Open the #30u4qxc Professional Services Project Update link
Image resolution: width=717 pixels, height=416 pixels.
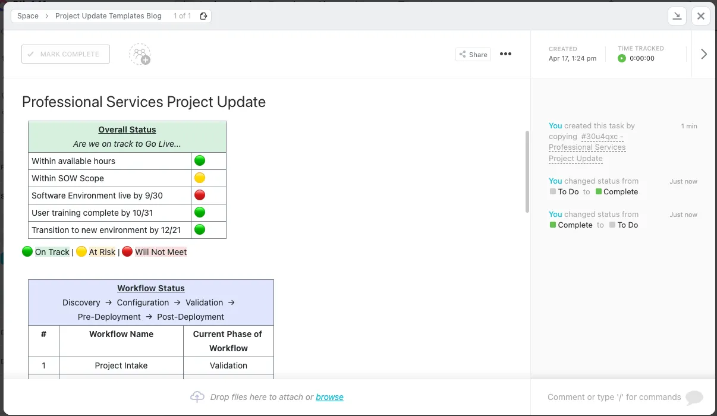587,147
